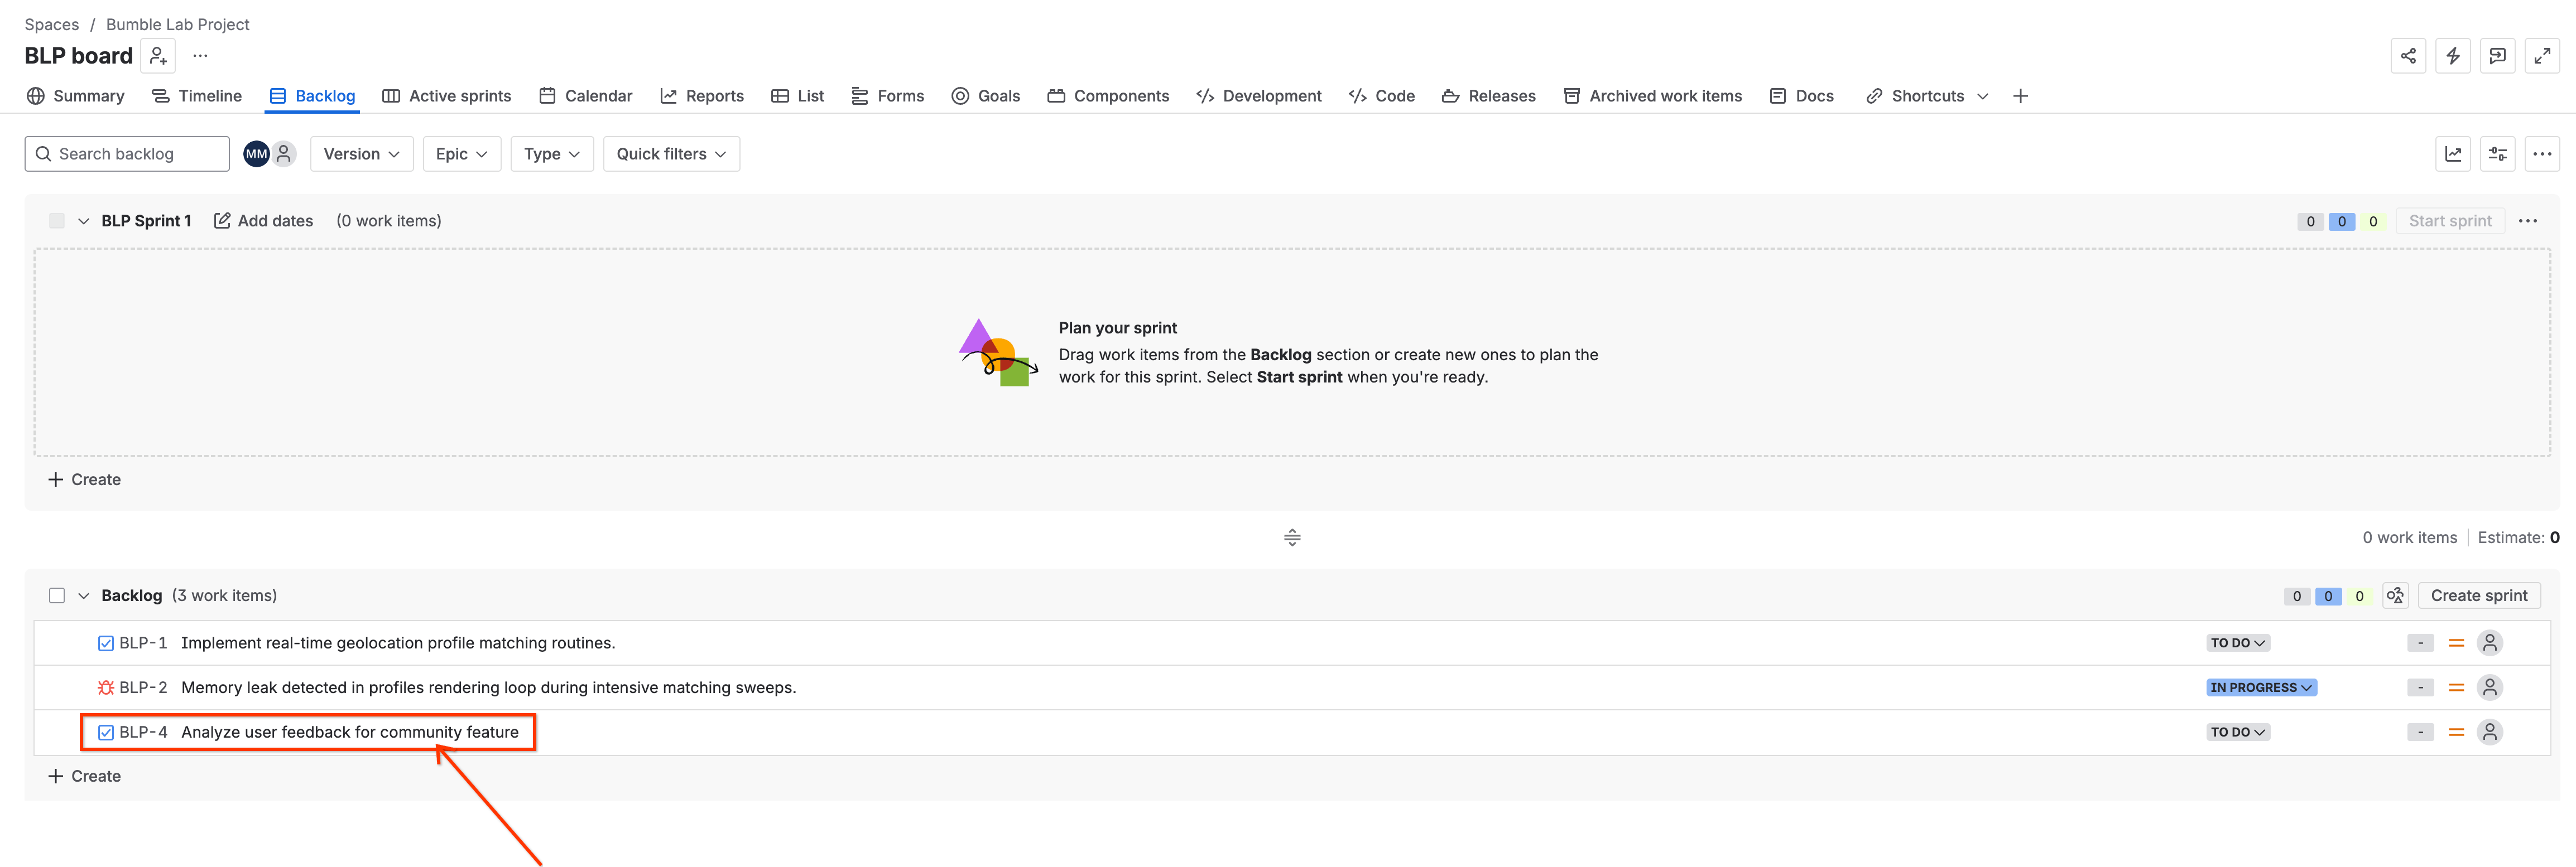Tick the BLP Sprint 1 select-all checkbox

pos(57,221)
